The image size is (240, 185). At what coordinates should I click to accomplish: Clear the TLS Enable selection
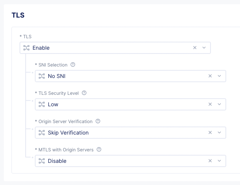[x=195, y=48]
